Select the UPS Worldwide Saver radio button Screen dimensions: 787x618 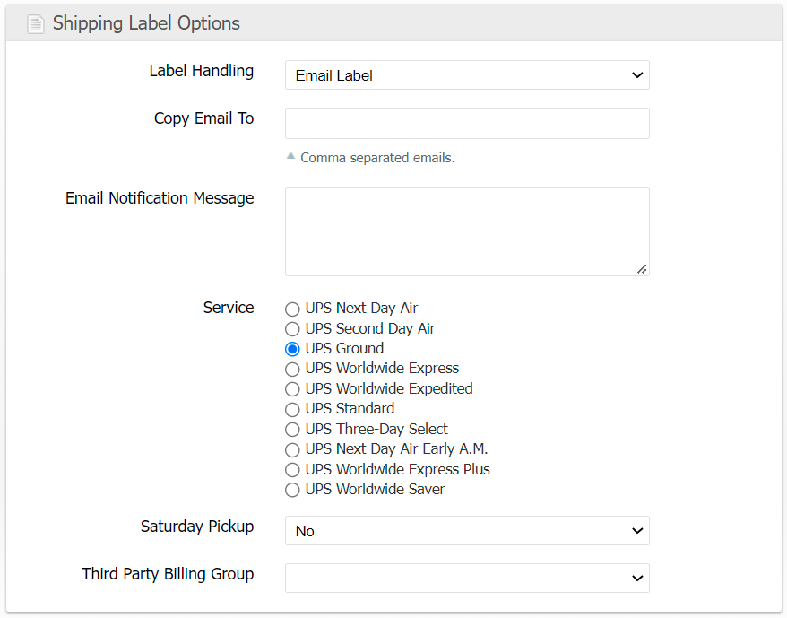[292, 490]
